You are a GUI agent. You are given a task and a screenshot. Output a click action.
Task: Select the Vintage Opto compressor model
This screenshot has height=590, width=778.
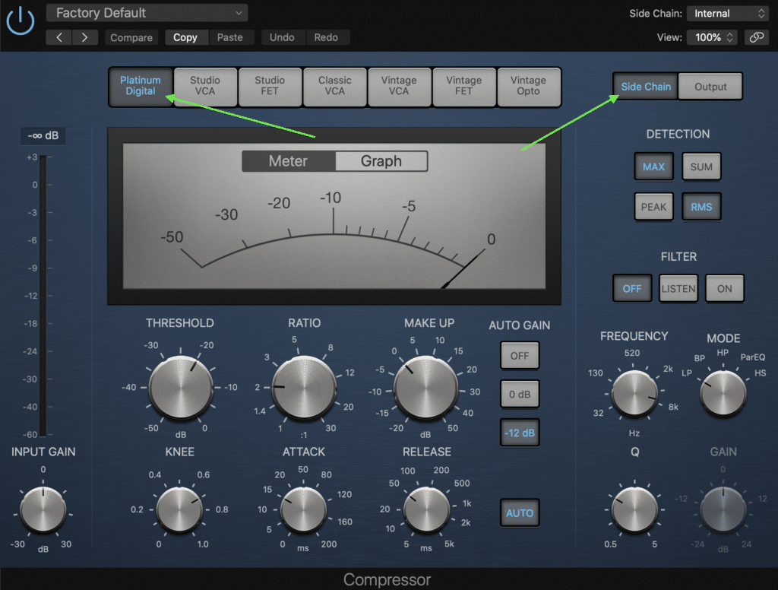pyautogui.click(x=529, y=86)
